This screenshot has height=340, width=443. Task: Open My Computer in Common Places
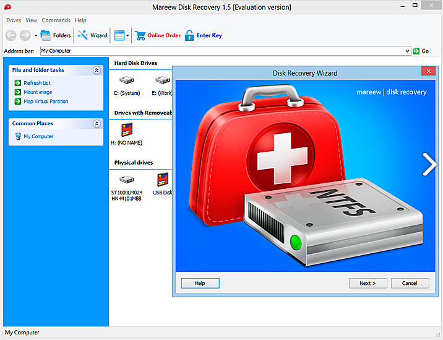point(38,136)
